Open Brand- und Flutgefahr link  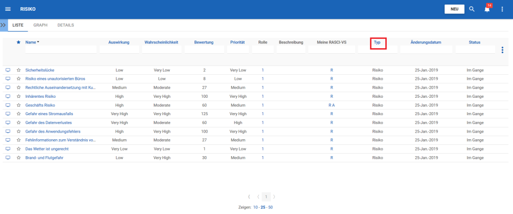point(44,158)
